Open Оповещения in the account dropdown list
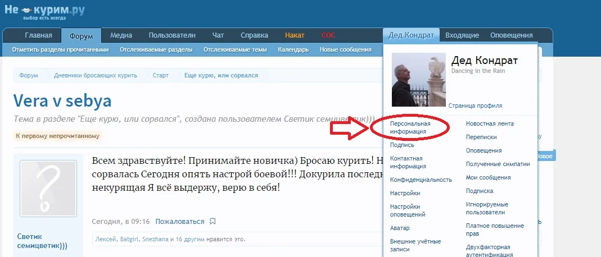This screenshot has height=257, width=601. click(483, 150)
